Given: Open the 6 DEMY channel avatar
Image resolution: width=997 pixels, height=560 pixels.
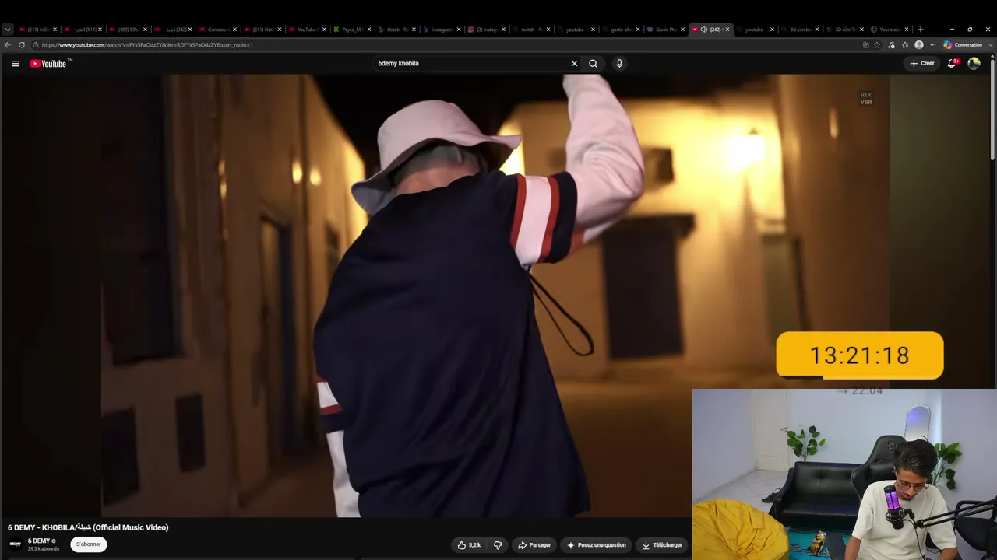Looking at the screenshot, I should pyautogui.click(x=15, y=544).
